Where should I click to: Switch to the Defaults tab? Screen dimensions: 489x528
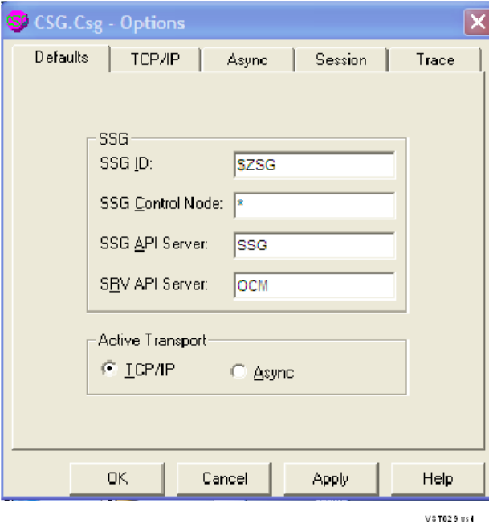(61, 58)
